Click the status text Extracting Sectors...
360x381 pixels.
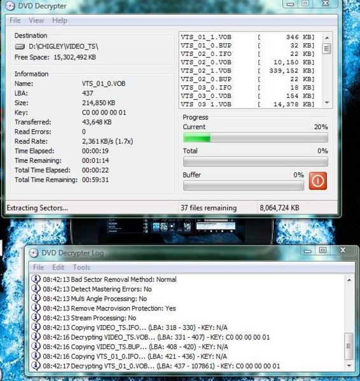point(37,208)
